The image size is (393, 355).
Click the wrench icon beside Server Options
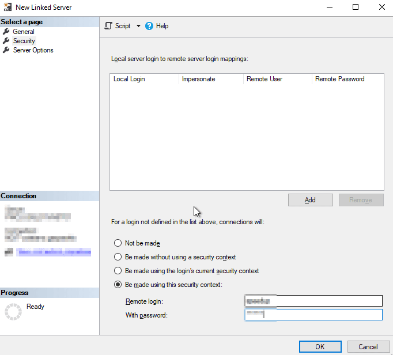(6, 50)
